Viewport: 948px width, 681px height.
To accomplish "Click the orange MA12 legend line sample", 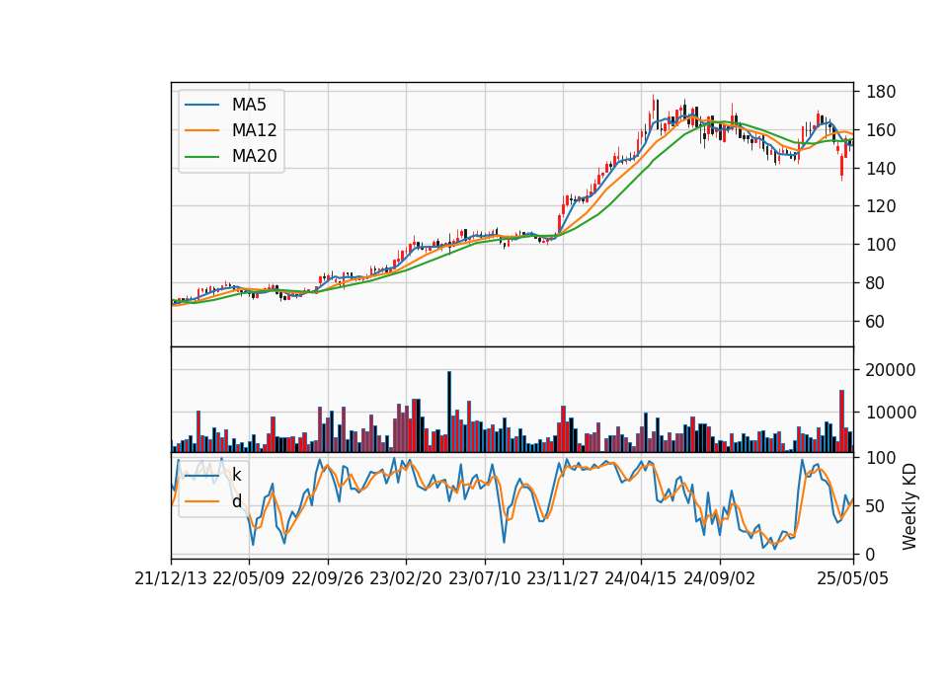I will pos(201,130).
